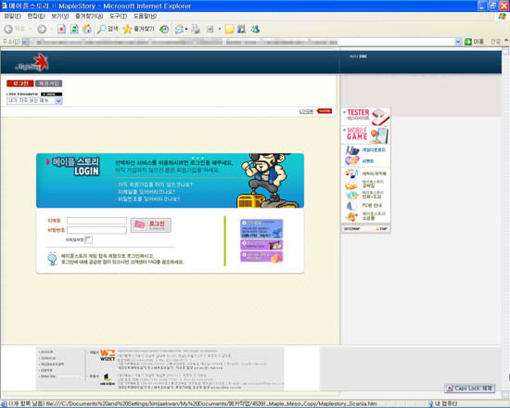Open the Favorites (즐겨찾기) menu
Image resolution: width=510 pixels, height=408 pixels.
(x=89, y=16)
